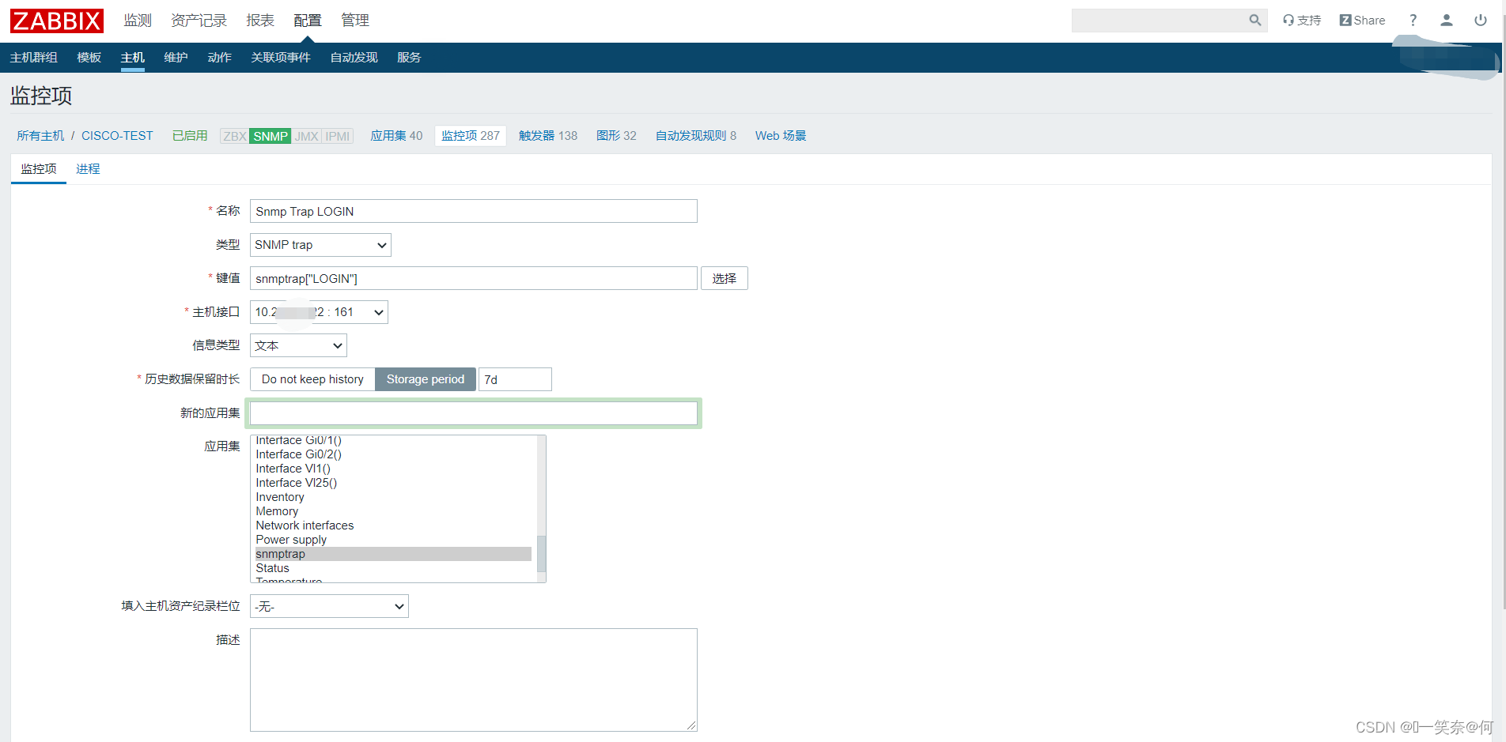1506x742 pixels.
Task: Click the ZABBIX logo
Action: click(57, 21)
